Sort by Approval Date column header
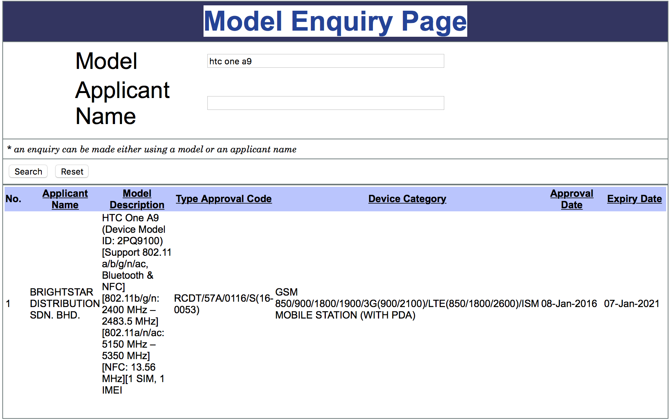Viewport: 670px width, 420px height. coord(571,199)
